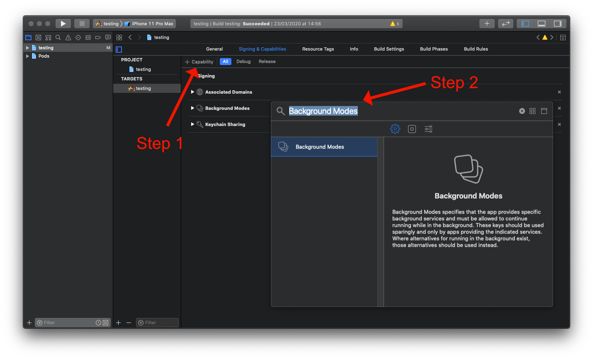593x359 pixels.
Task: Open the Project navigator folder icon
Action: click(28, 37)
